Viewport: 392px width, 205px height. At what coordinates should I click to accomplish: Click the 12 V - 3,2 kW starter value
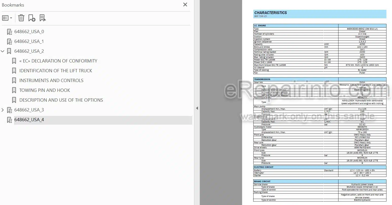[362, 175]
